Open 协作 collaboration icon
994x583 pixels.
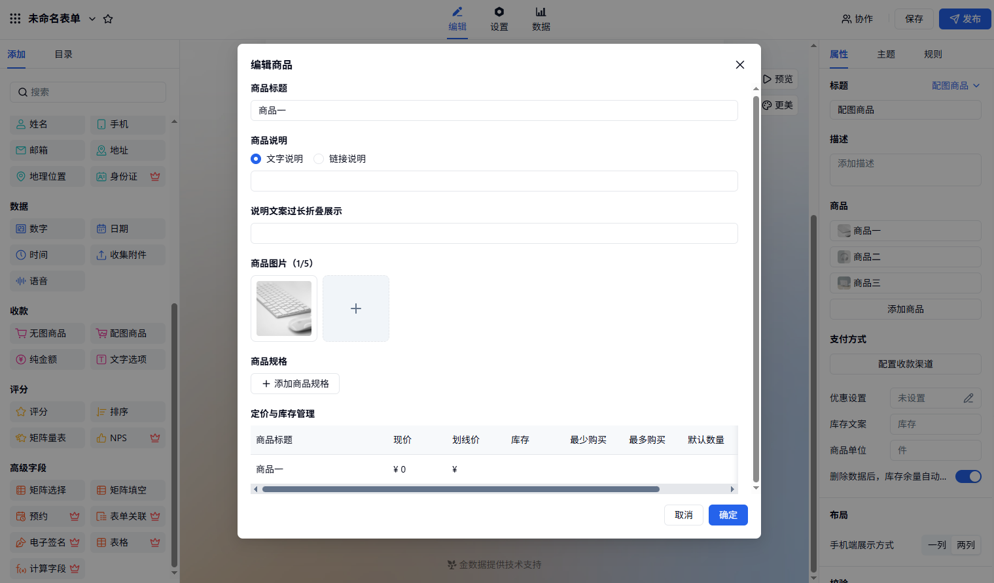[x=857, y=19]
